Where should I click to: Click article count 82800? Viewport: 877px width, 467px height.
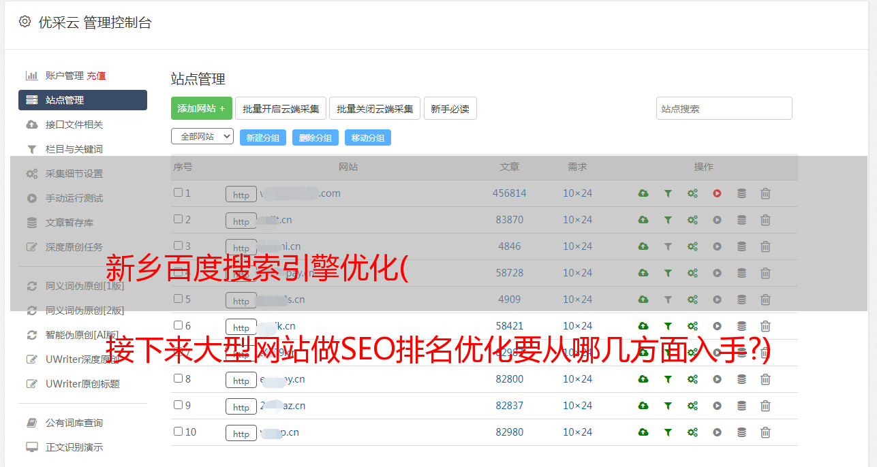pyautogui.click(x=510, y=379)
